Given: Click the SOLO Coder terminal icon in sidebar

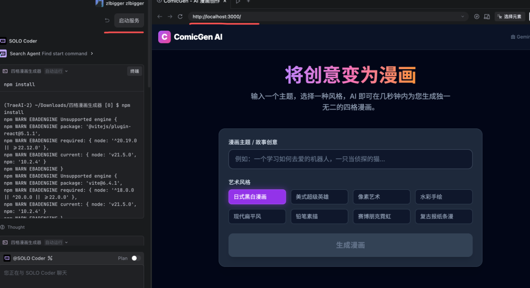Looking at the screenshot, I should 4,41.
